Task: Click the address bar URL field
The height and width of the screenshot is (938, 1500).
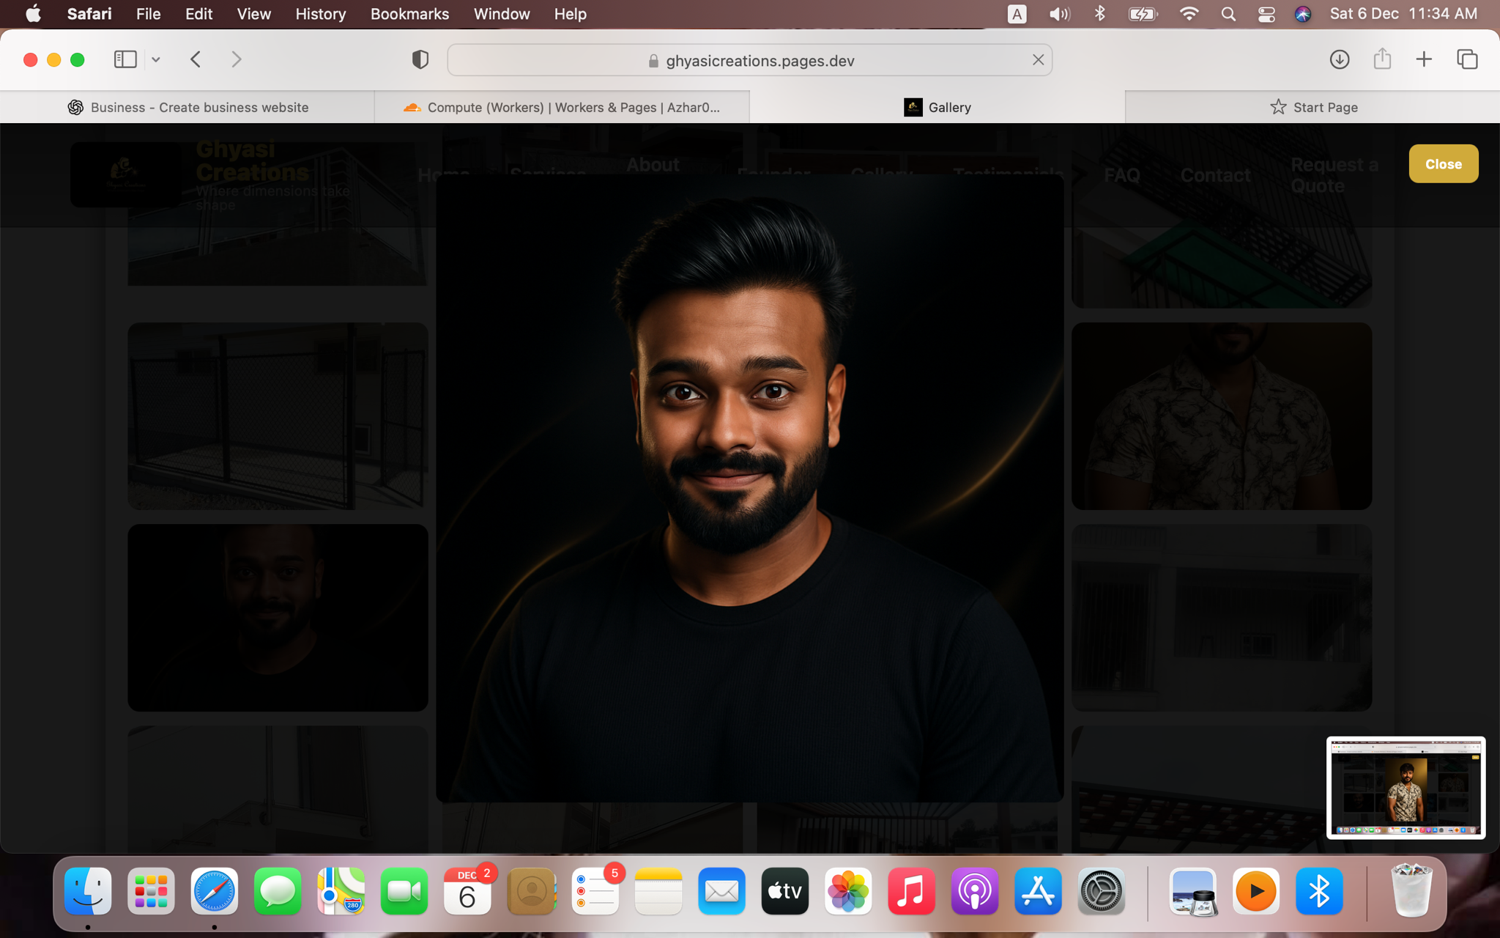Action: (759, 61)
